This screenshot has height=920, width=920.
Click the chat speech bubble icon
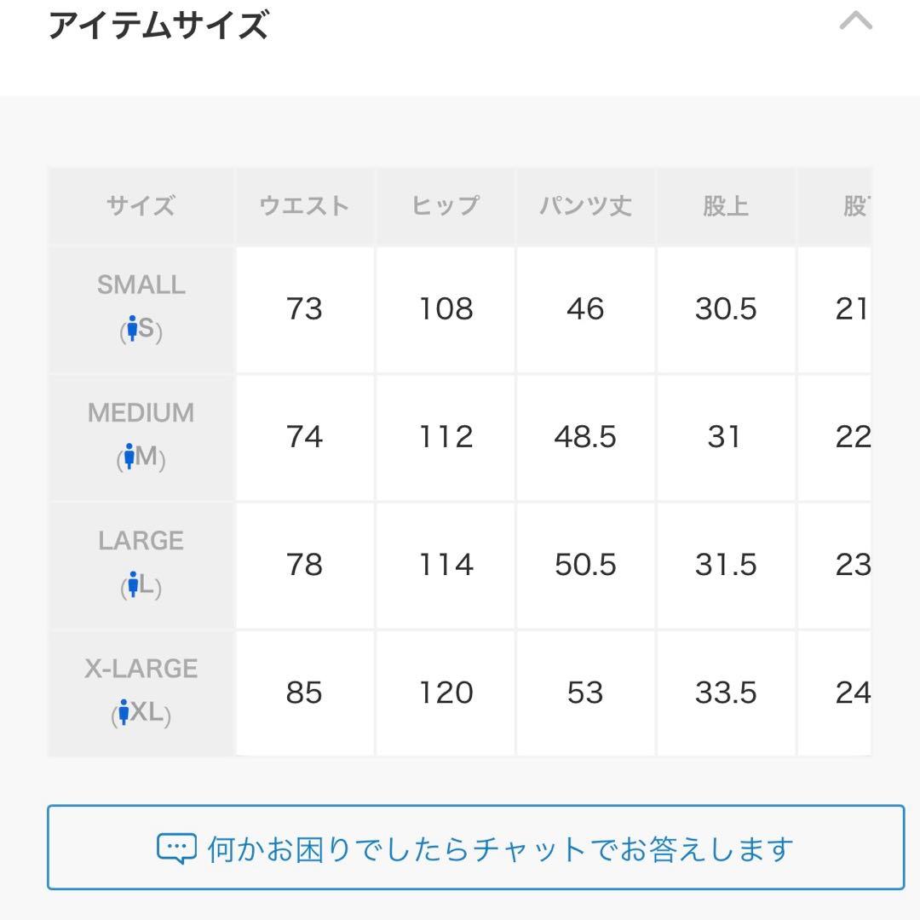pyautogui.click(x=176, y=848)
